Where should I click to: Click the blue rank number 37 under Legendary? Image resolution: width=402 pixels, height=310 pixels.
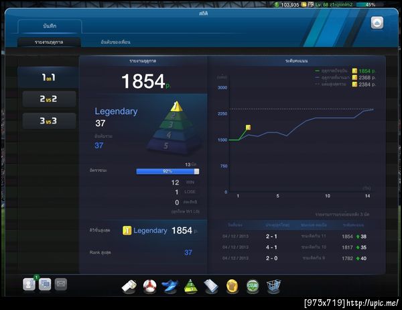[x=99, y=146]
